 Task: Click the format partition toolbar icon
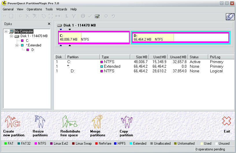click(51, 16)
